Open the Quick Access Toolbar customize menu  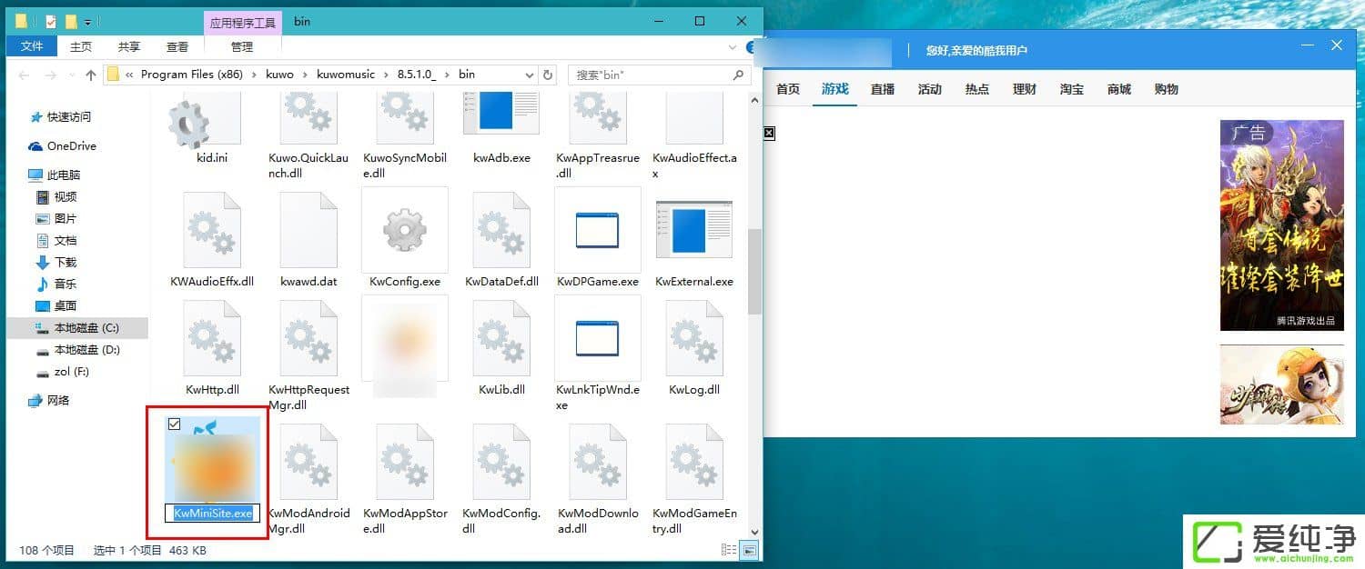[x=86, y=20]
